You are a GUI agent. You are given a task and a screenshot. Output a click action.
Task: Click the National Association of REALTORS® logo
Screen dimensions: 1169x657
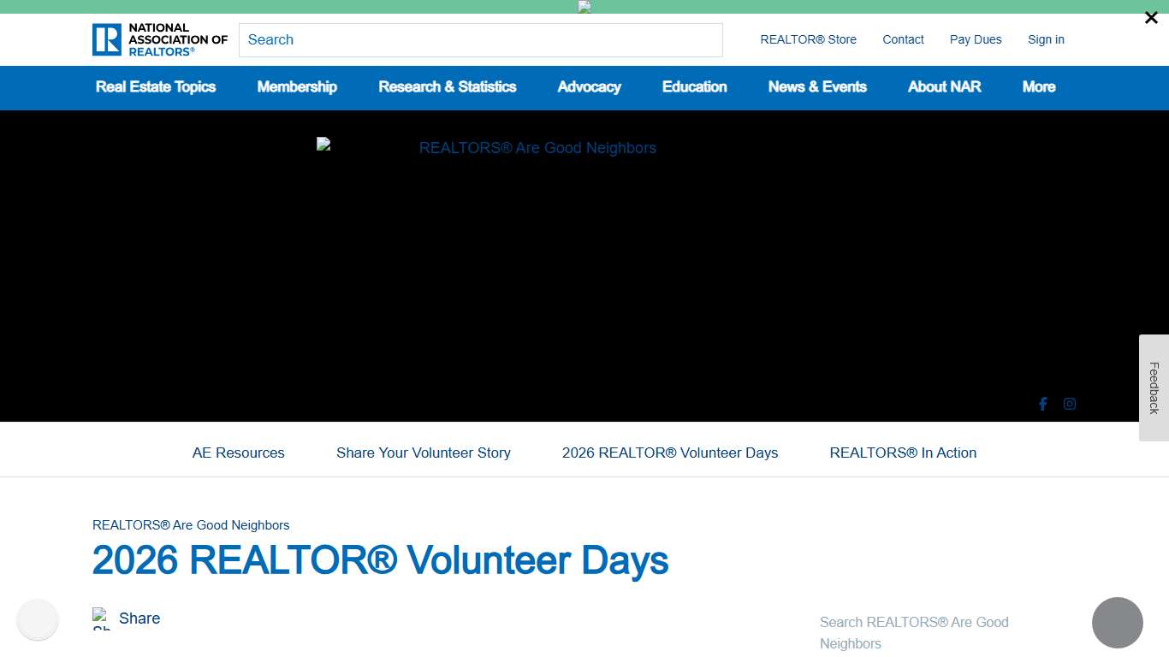159,38
